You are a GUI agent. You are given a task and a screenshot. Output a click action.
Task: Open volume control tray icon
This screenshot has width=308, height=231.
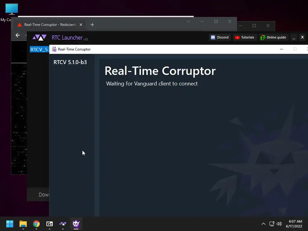coord(279,224)
